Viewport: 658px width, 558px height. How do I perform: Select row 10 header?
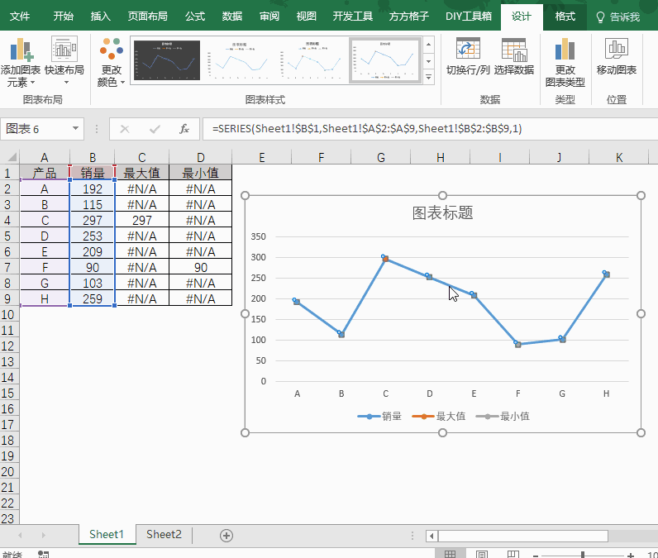[x=7, y=315]
